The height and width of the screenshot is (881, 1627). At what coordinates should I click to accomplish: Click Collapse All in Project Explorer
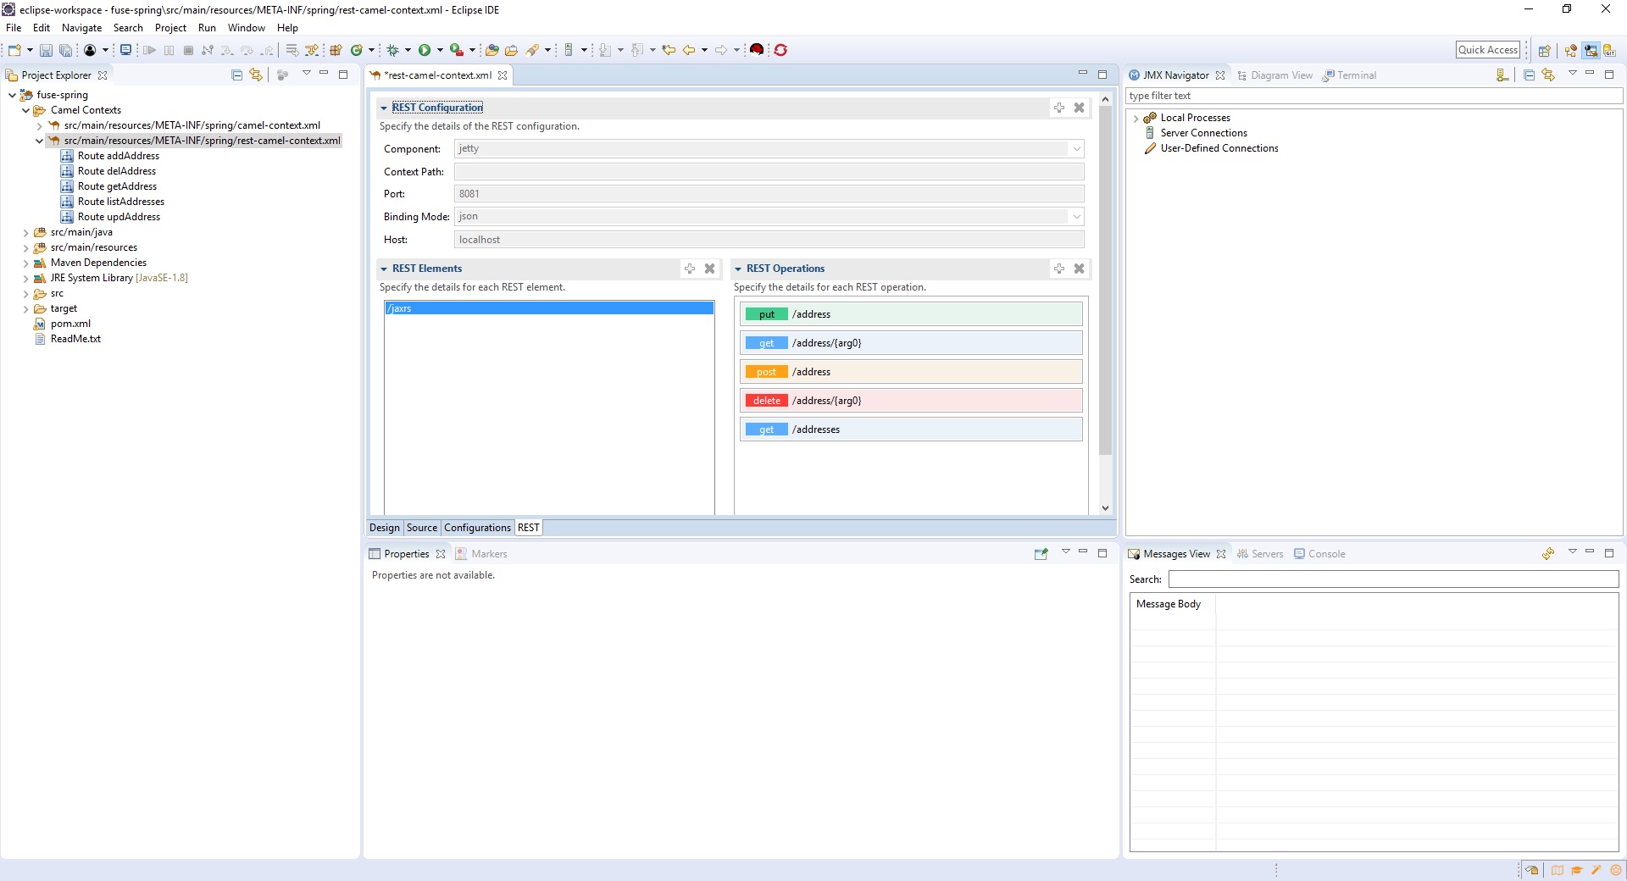tap(237, 75)
